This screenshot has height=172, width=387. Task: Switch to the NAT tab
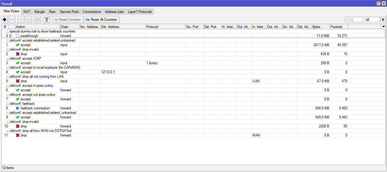click(27, 12)
